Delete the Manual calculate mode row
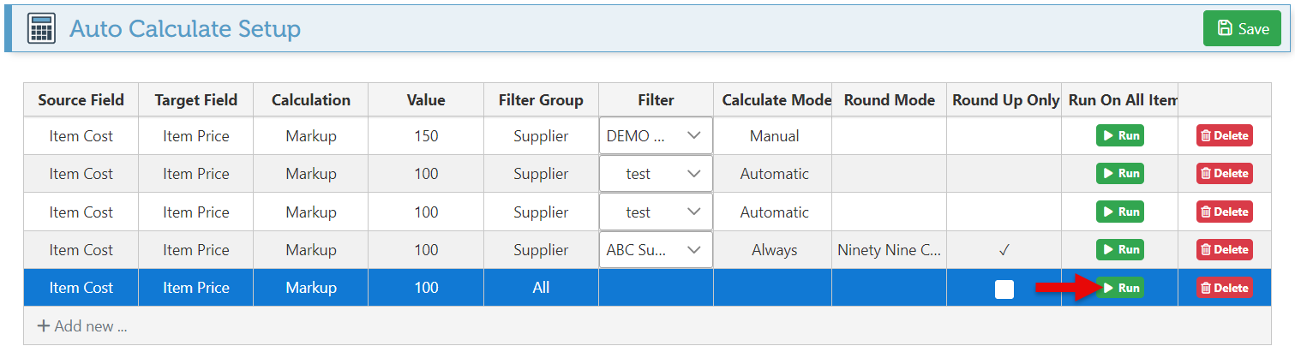 click(1224, 136)
